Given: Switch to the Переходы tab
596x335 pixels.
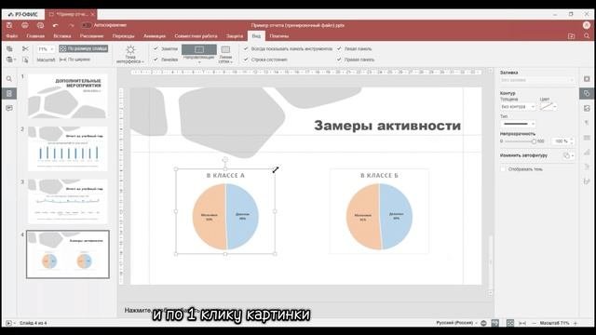Looking at the screenshot, I should (124, 36).
